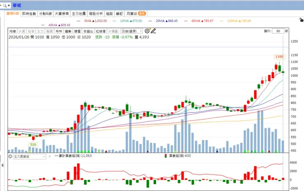Switch to the 大量券商 tab
Screen dimensions: 304x191
tap(62, 14)
